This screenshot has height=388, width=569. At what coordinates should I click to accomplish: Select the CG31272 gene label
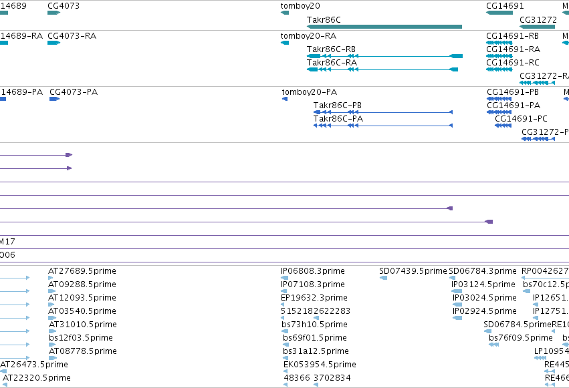point(538,19)
